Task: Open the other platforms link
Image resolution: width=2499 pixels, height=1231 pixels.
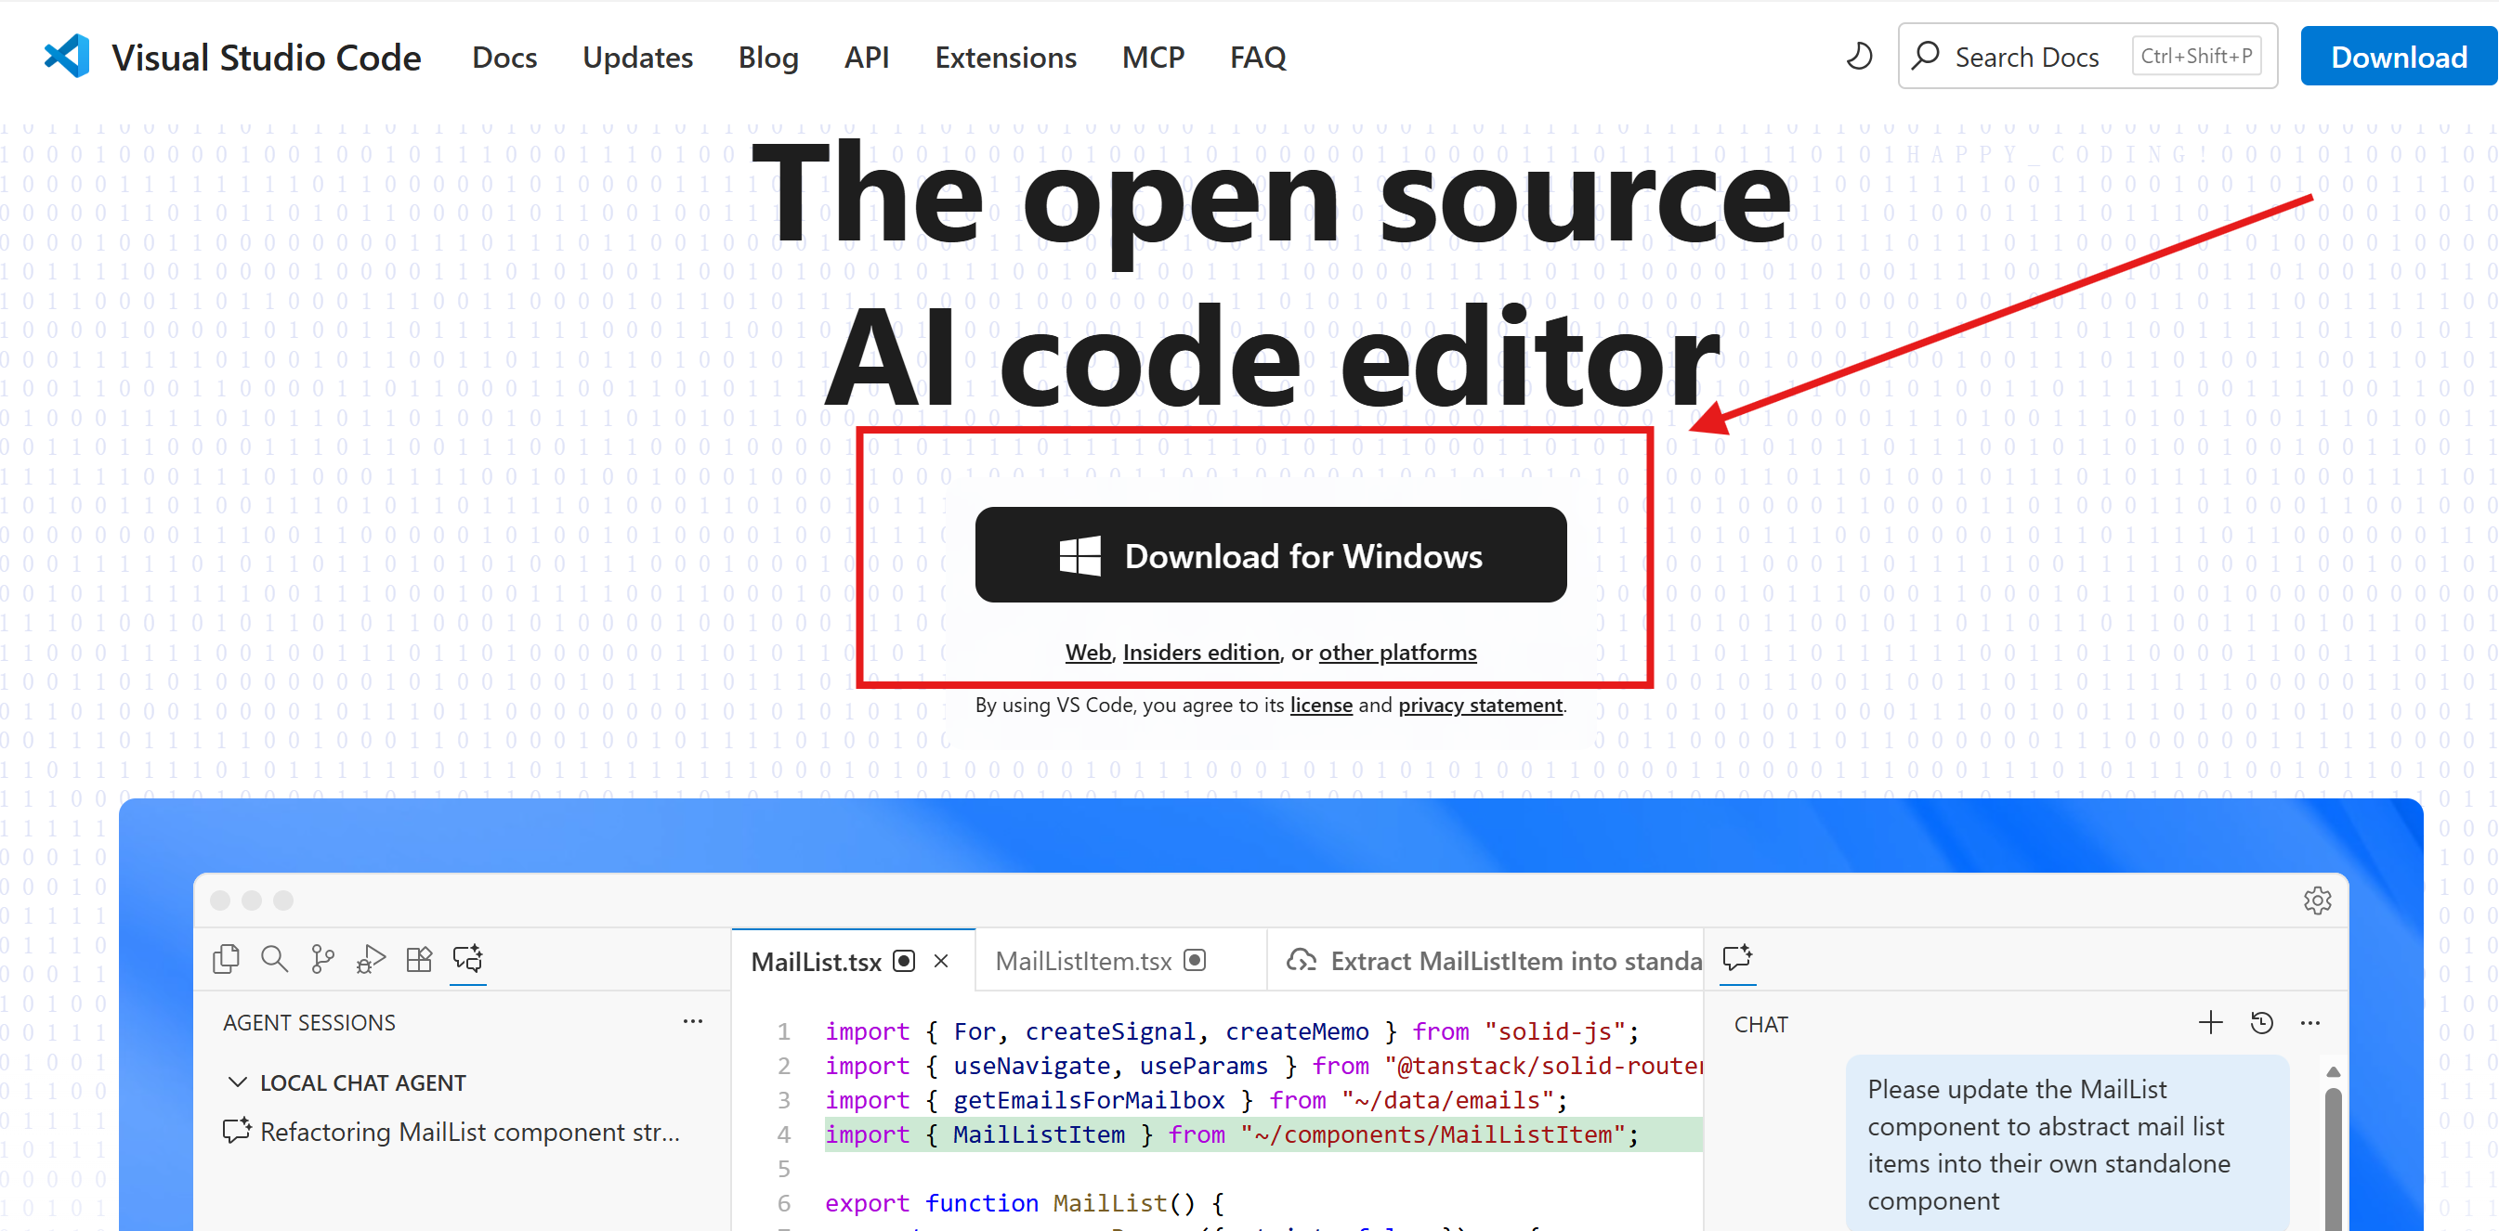Action: [x=1398, y=653]
